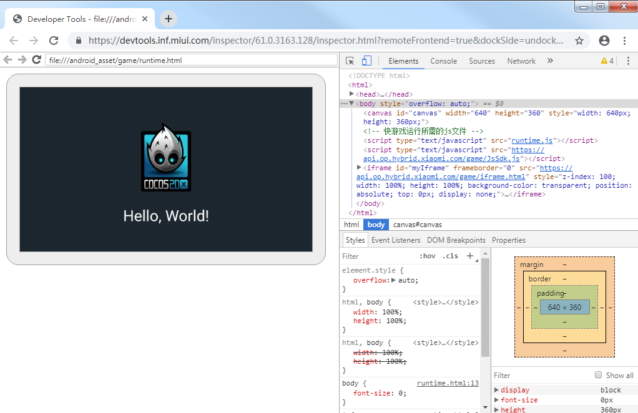Open the Properties sub-tab

coord(509,240)
